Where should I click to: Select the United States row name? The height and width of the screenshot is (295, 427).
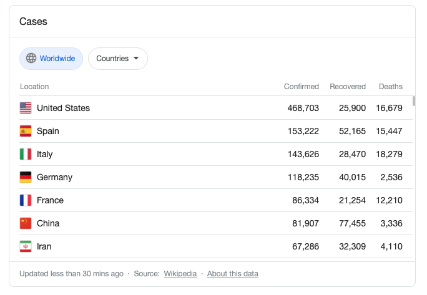point(63,108)
